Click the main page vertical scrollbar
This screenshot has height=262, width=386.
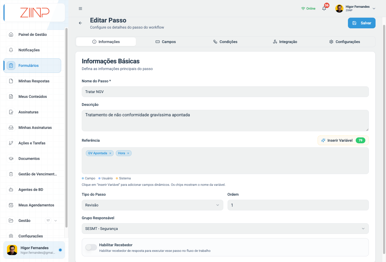coord(384,139)
